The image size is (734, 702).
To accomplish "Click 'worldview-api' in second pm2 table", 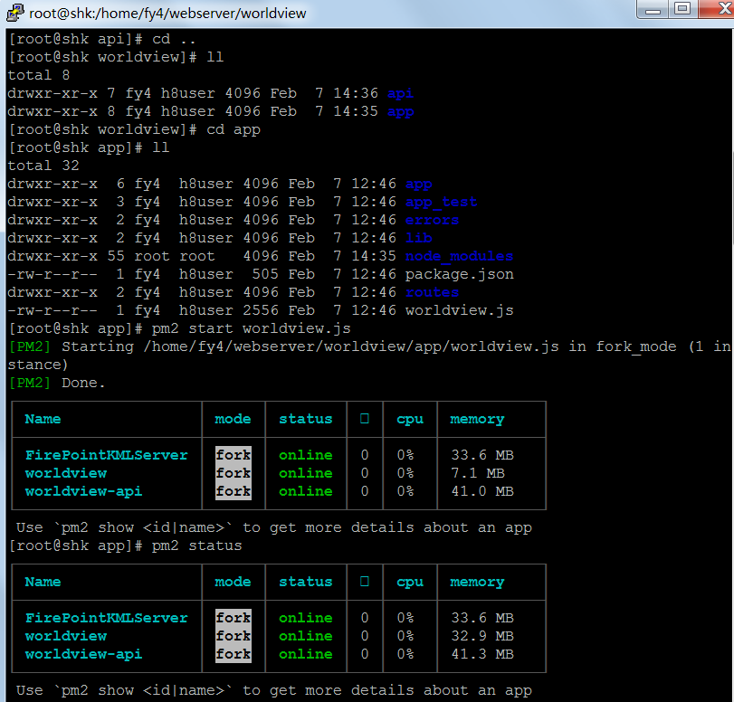I will 83,654.
